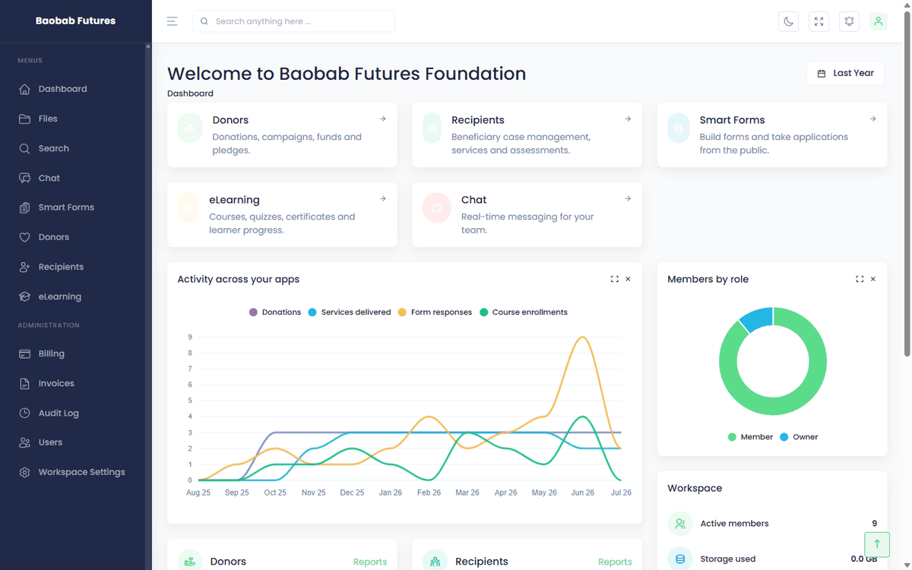Close the Activity across your apps panel

click(x=628, y=279)
